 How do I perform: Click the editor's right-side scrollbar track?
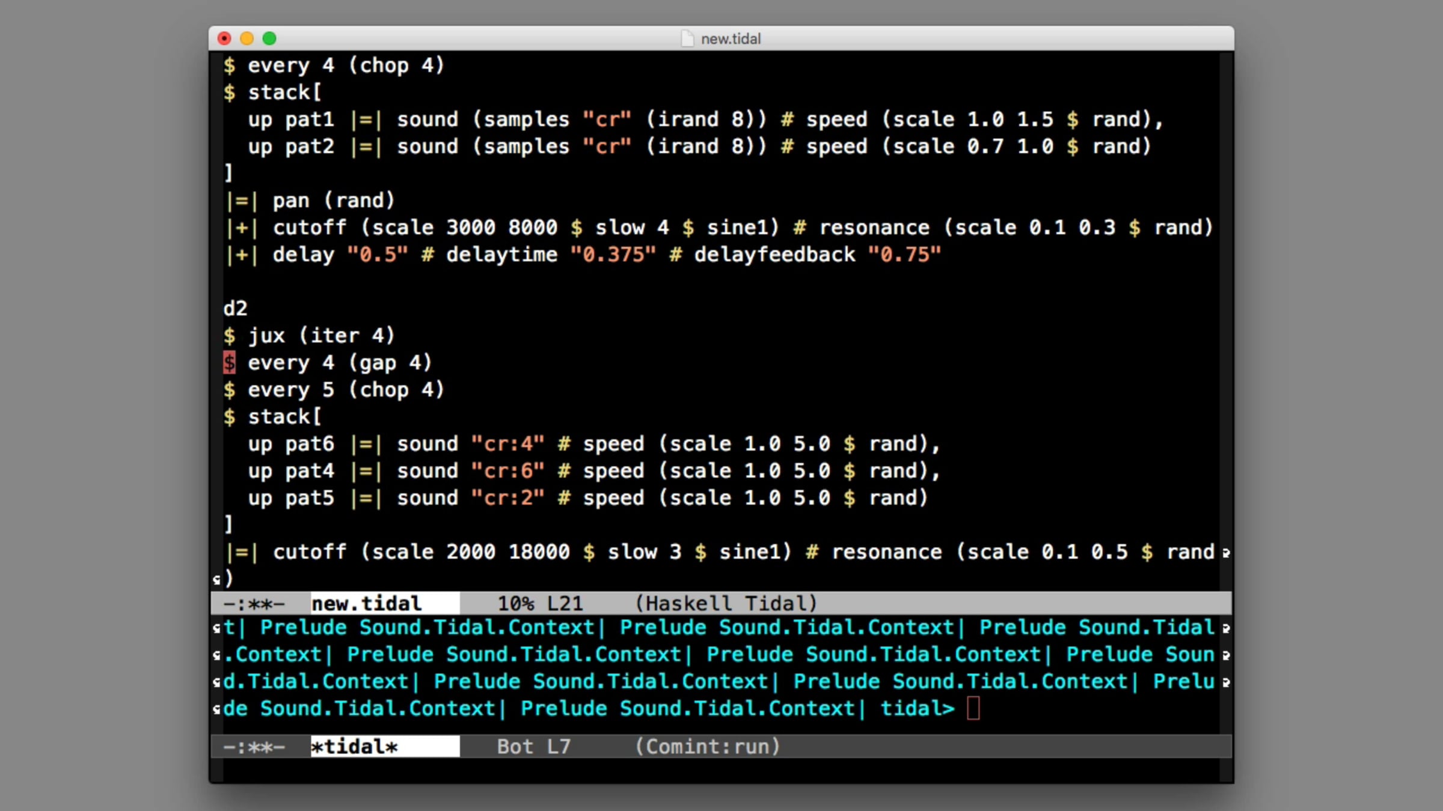1226,300
